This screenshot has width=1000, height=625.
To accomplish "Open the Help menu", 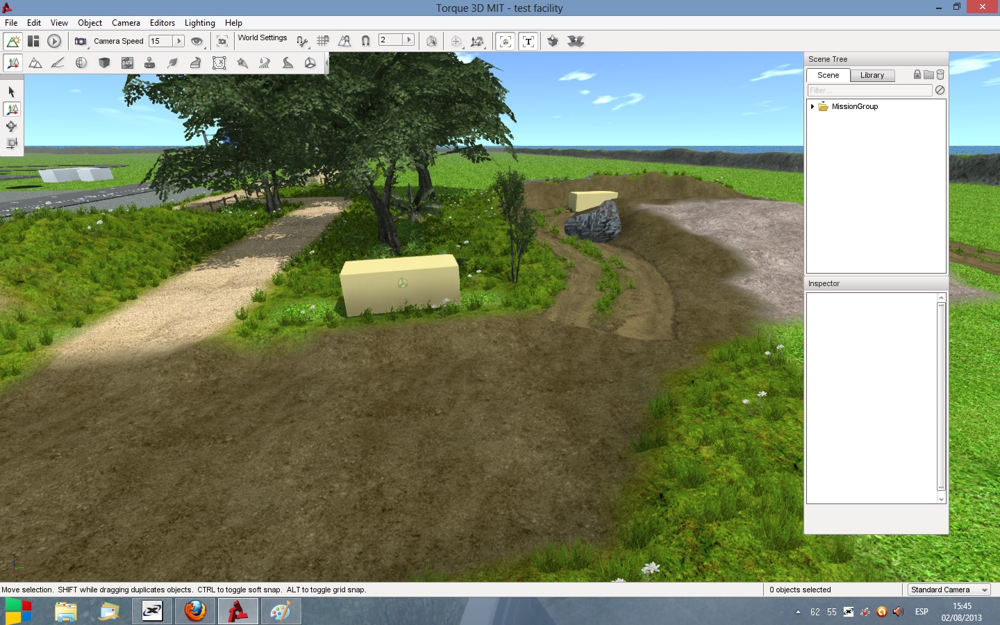I will tap(233, 23).
